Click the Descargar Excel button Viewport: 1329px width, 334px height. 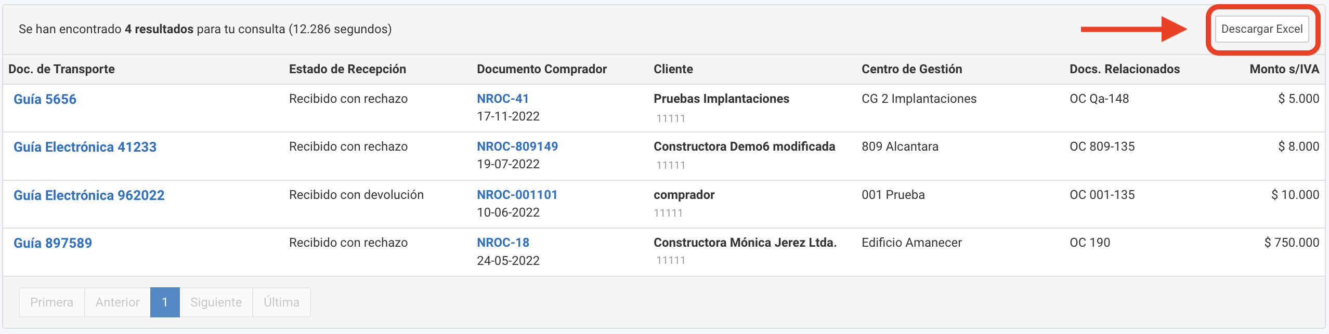click(1261, 29)
